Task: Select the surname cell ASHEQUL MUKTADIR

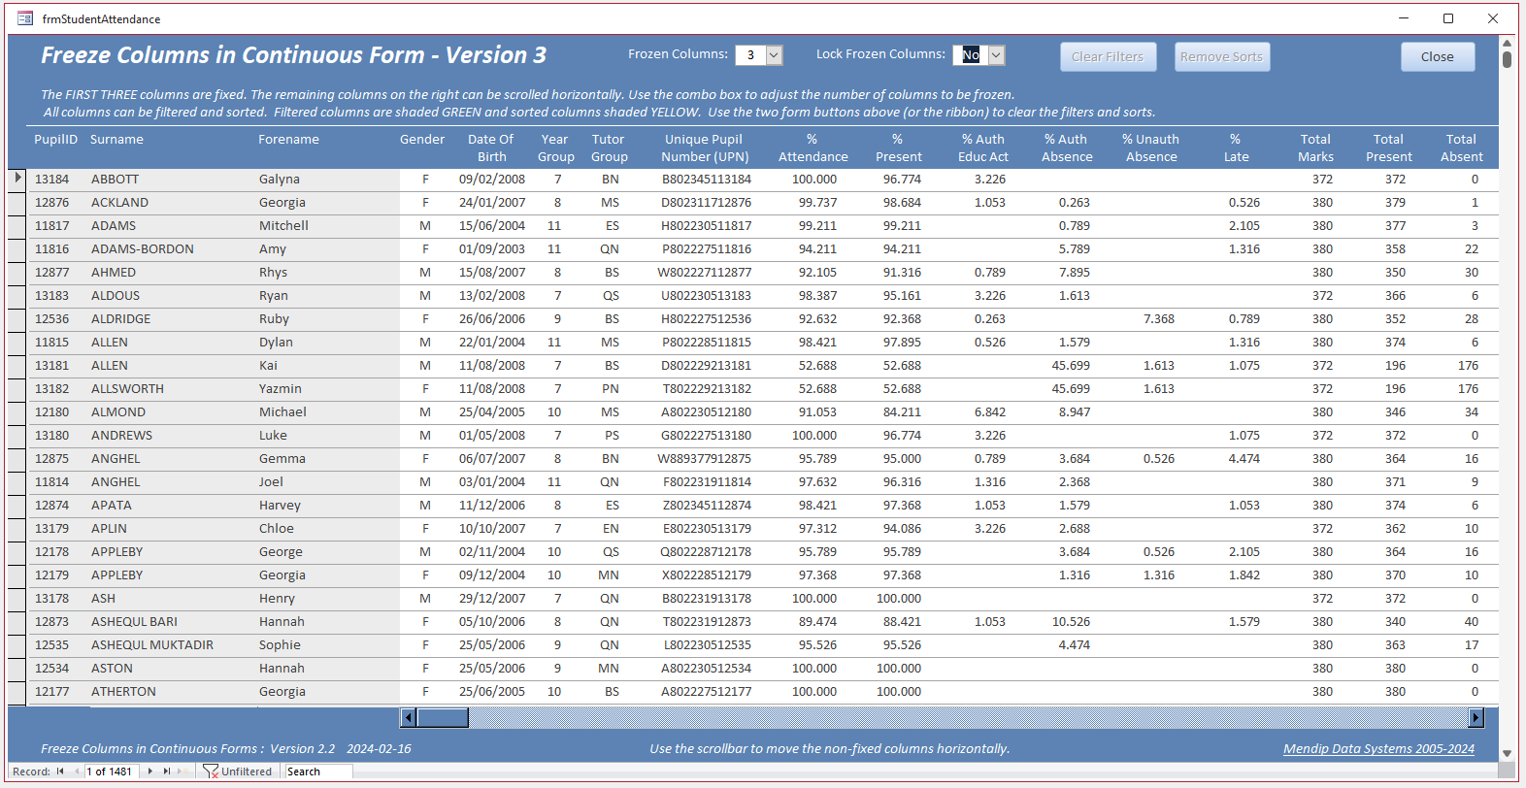Action: 152,644
